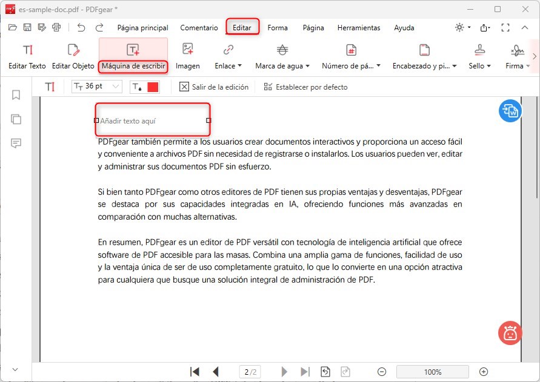This screenshot has width=540, height=382.
Task: Open the bookmarks panel in sidebar
Action: [x=16, y=95]
